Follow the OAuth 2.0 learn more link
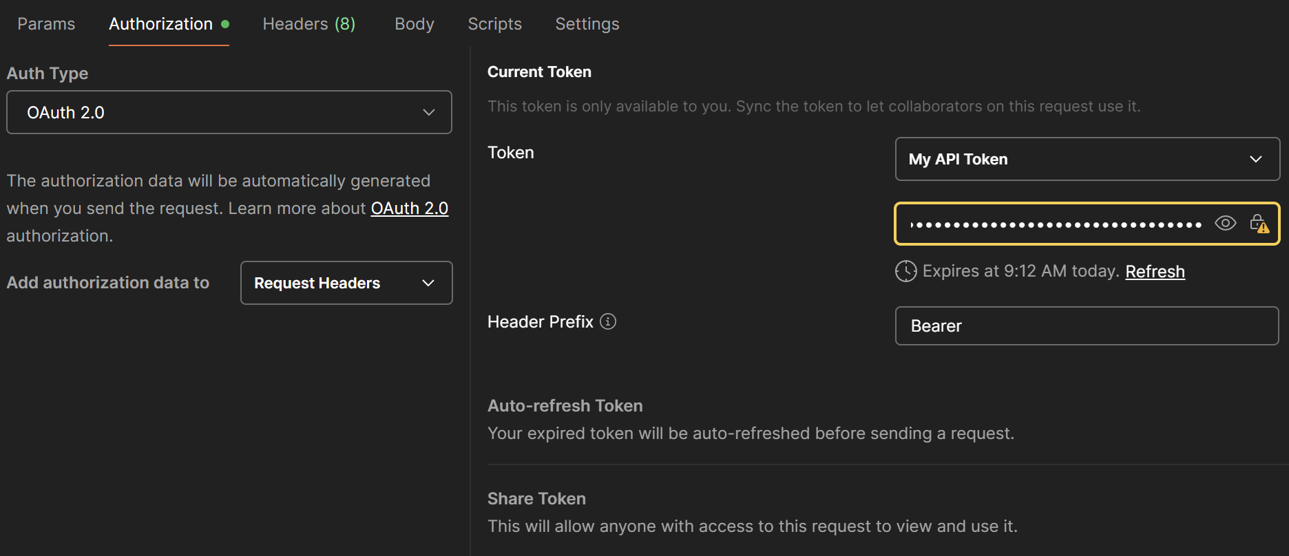1289x556 pixels. [410, 208]
